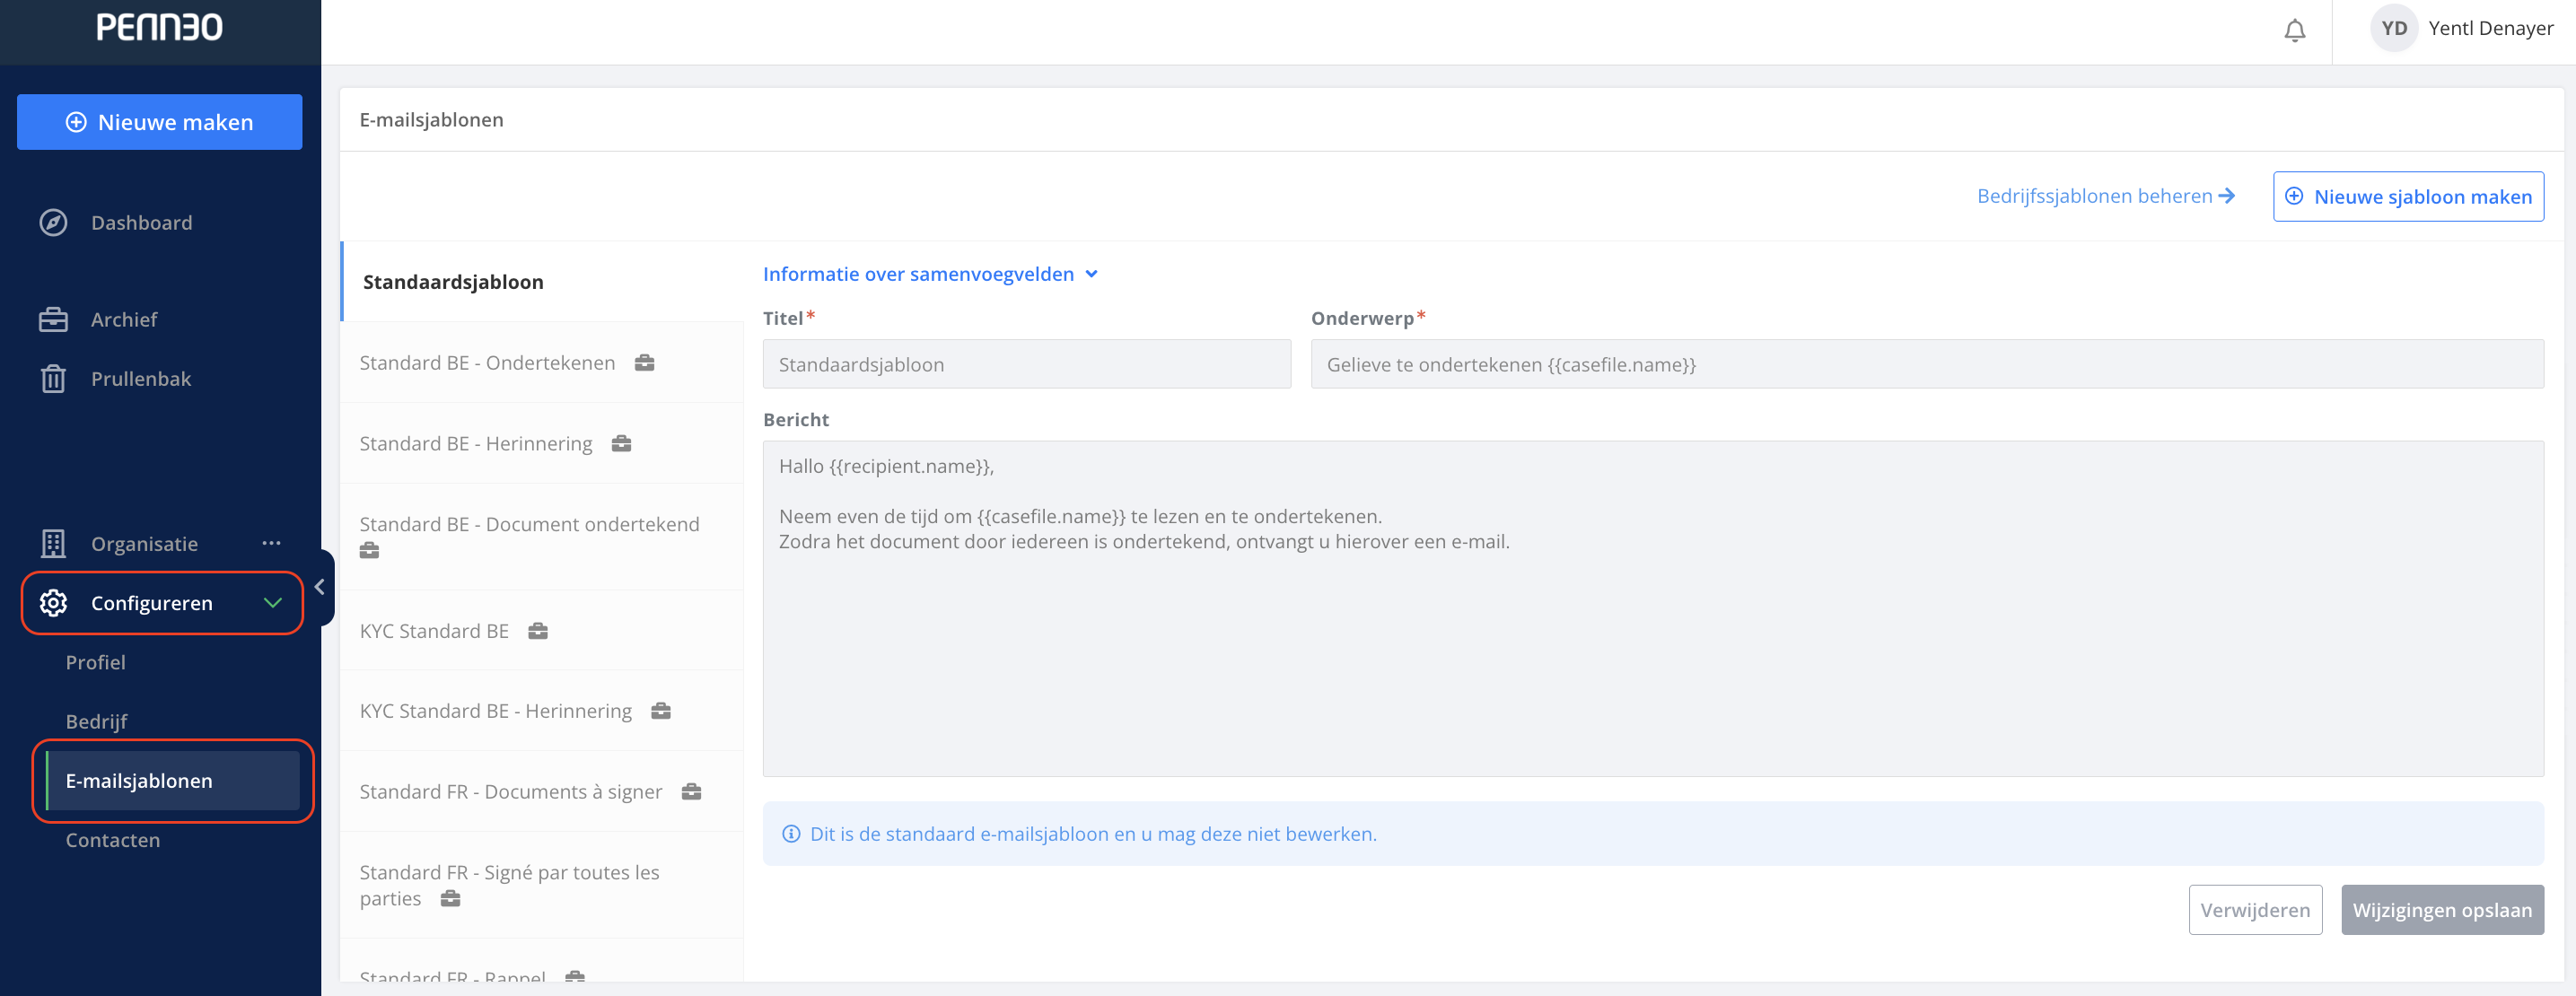This screenshot has height=996, width=2576.
Task: Expand Informatie over samenvoegvelden
Action: pyautogui.click(x=930, y=274)
